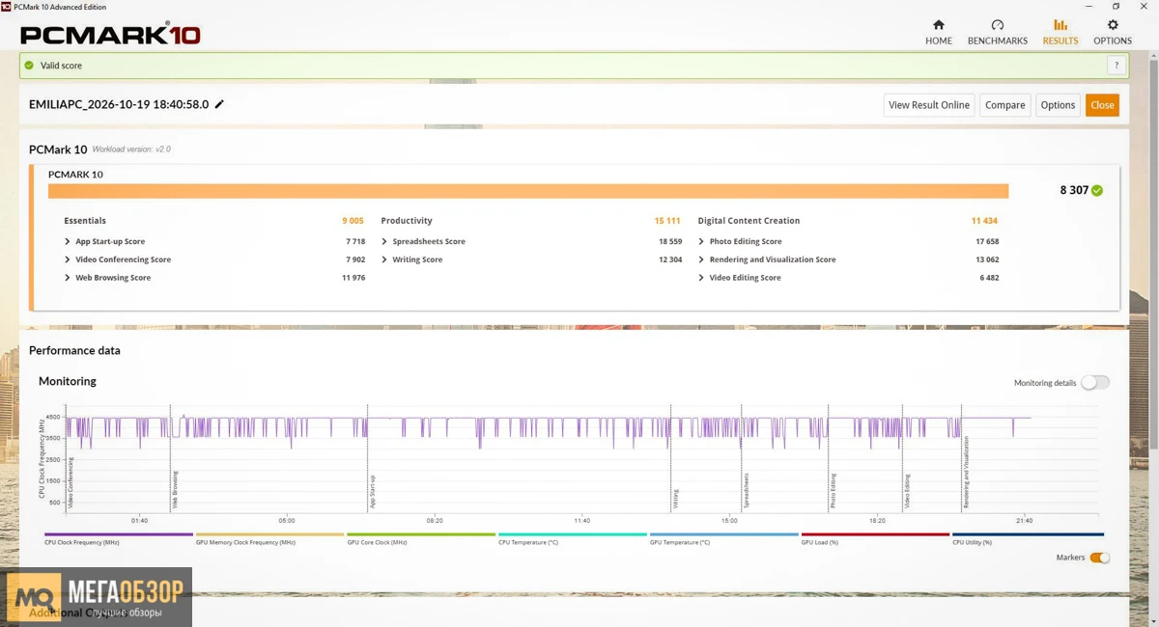Click the green Valid score check icon
This screenshot has height=627, width=1159.
(x=29, y=66)
